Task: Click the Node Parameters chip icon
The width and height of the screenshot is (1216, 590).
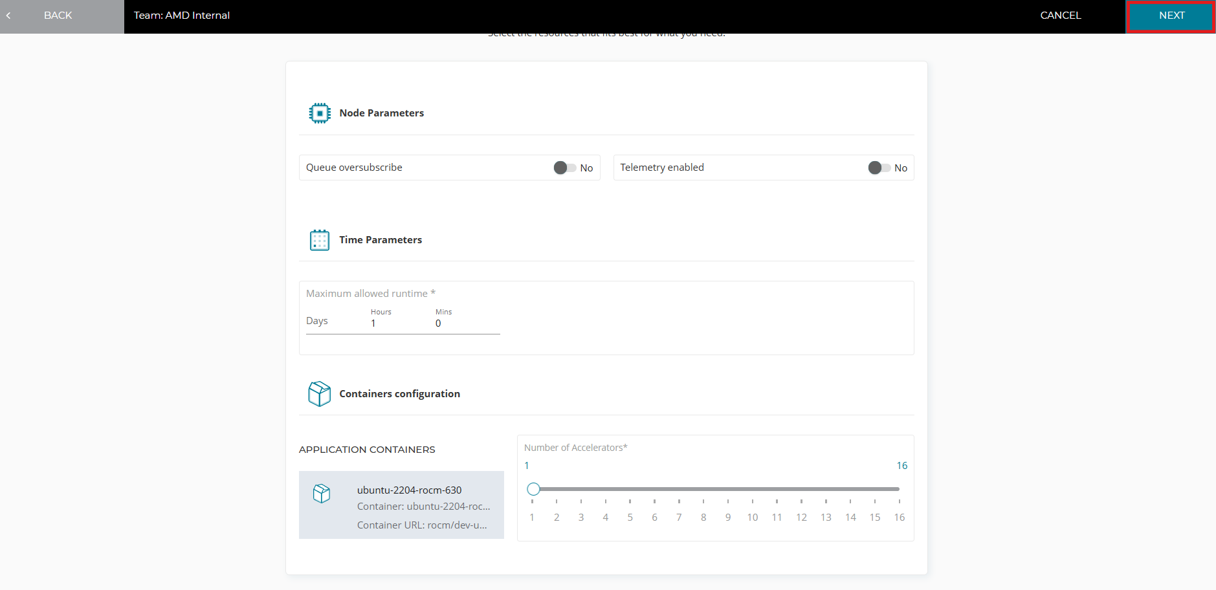Action: 320,113
